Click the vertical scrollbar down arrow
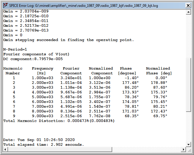This screenshot has width=194, height=155. [188, 144]
